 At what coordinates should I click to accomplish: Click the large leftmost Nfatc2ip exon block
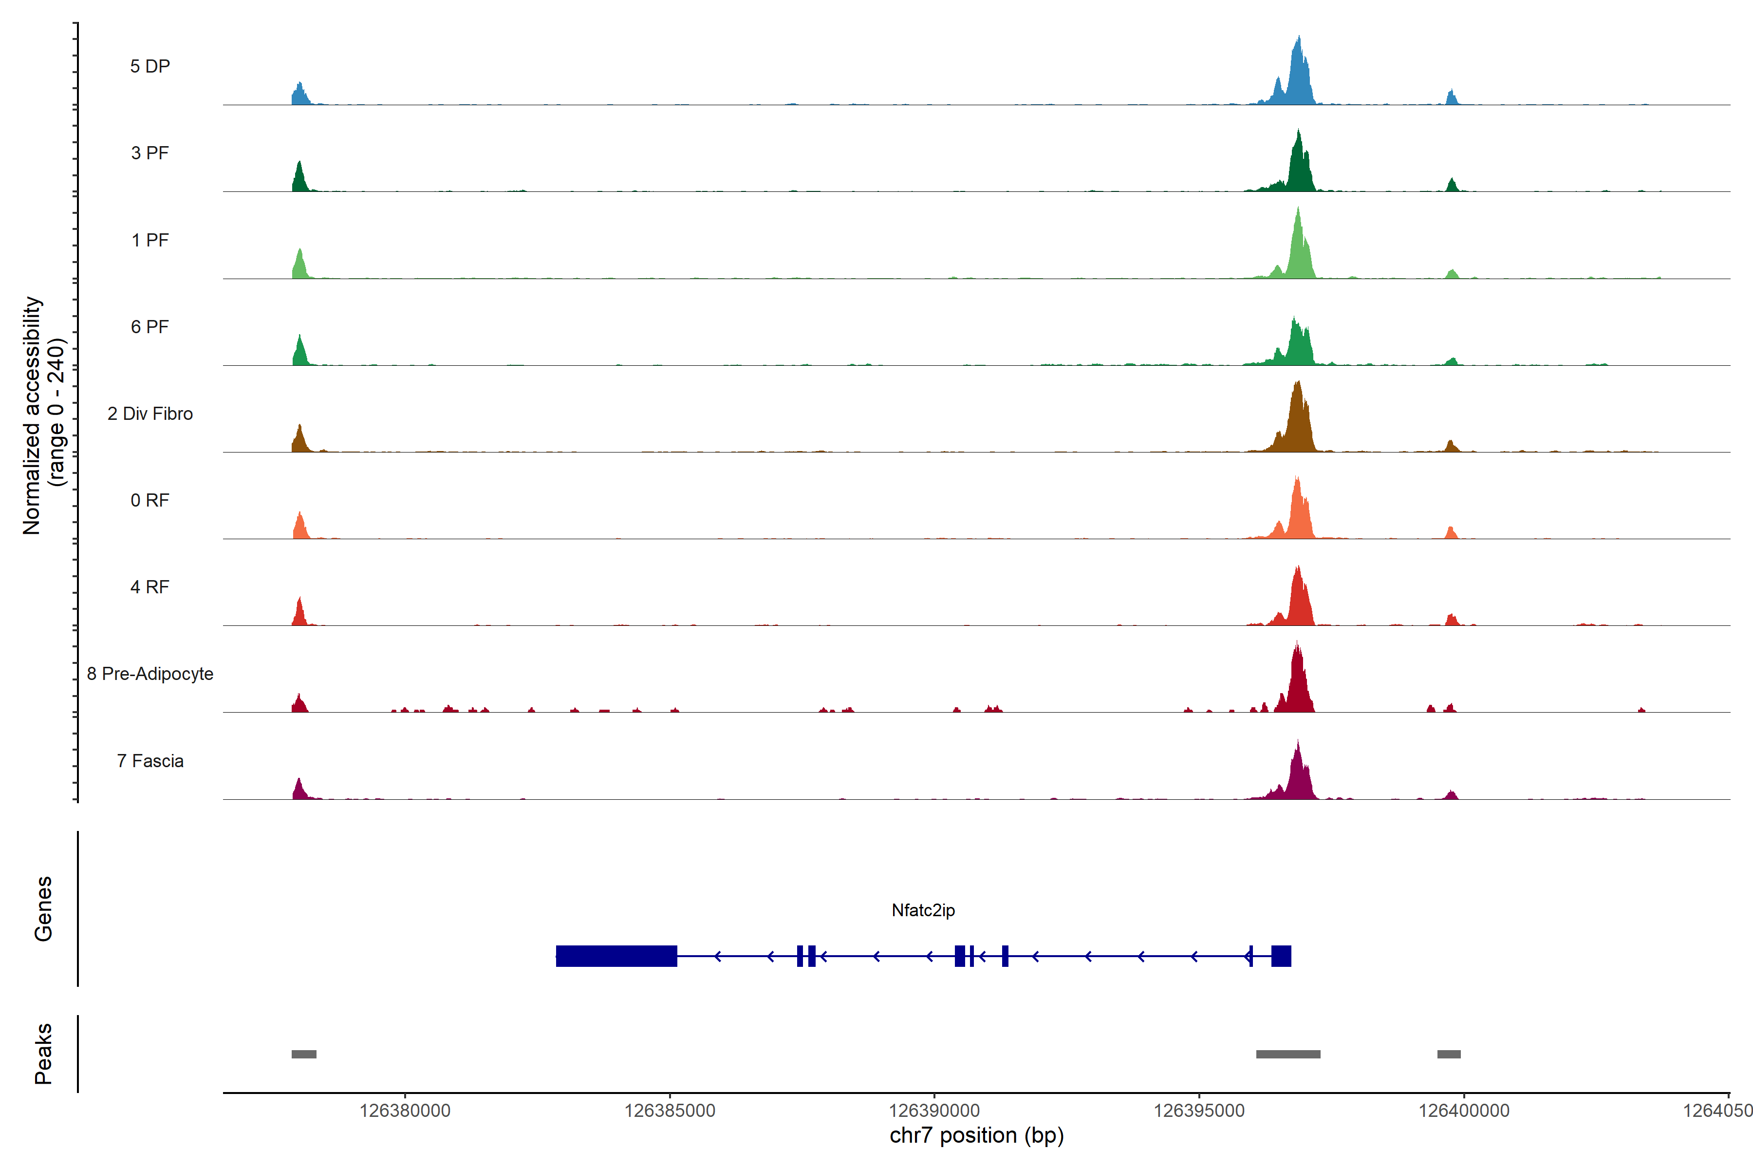(x=616, y=956)
